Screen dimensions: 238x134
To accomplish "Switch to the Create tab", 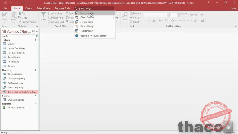I will pyautogui.click(x=29, y=8).
